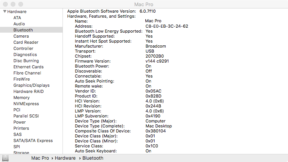Select Audio in the sidebar
This screenshot has width=288, height=162.
coord(19,24)
